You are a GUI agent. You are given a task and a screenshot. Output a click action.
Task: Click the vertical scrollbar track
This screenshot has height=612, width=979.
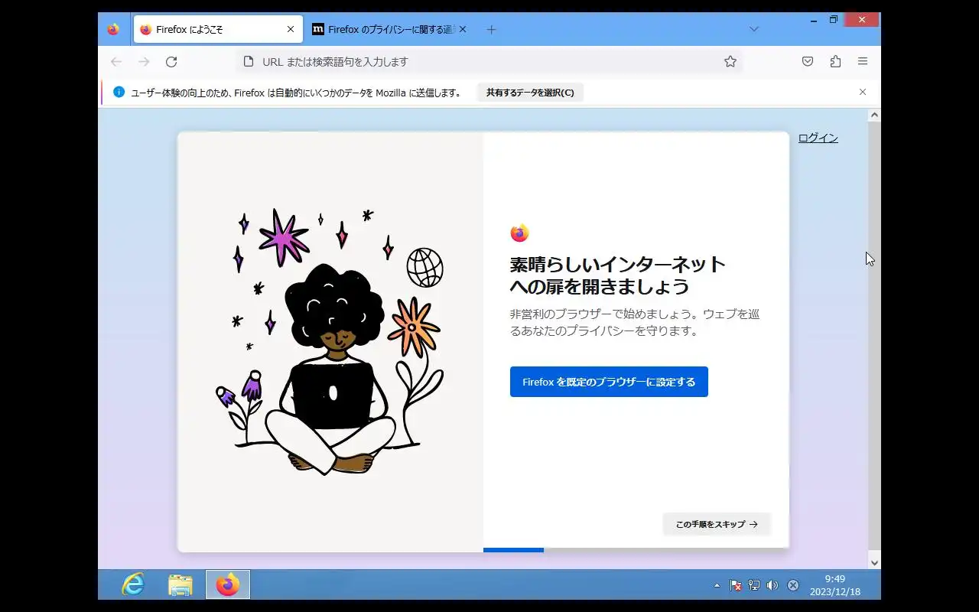click(874, 339)
